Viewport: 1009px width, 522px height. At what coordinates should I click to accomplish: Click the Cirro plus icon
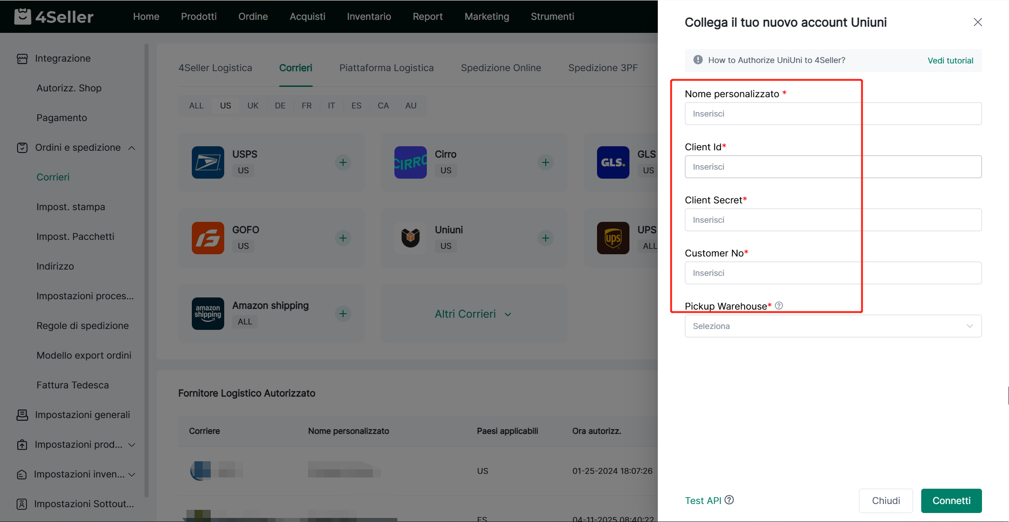click(545, 162)
